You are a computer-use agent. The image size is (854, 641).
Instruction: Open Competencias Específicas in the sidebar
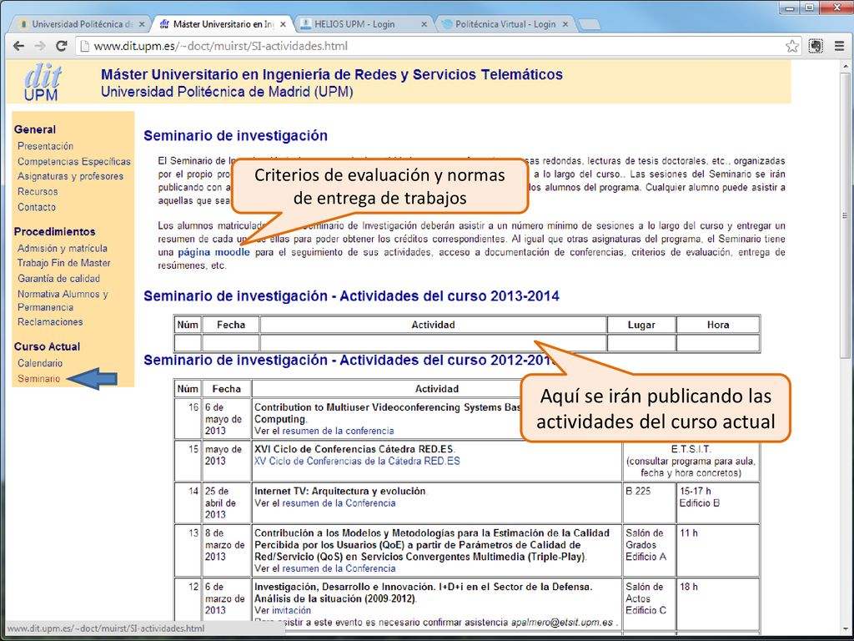(74, 161)
